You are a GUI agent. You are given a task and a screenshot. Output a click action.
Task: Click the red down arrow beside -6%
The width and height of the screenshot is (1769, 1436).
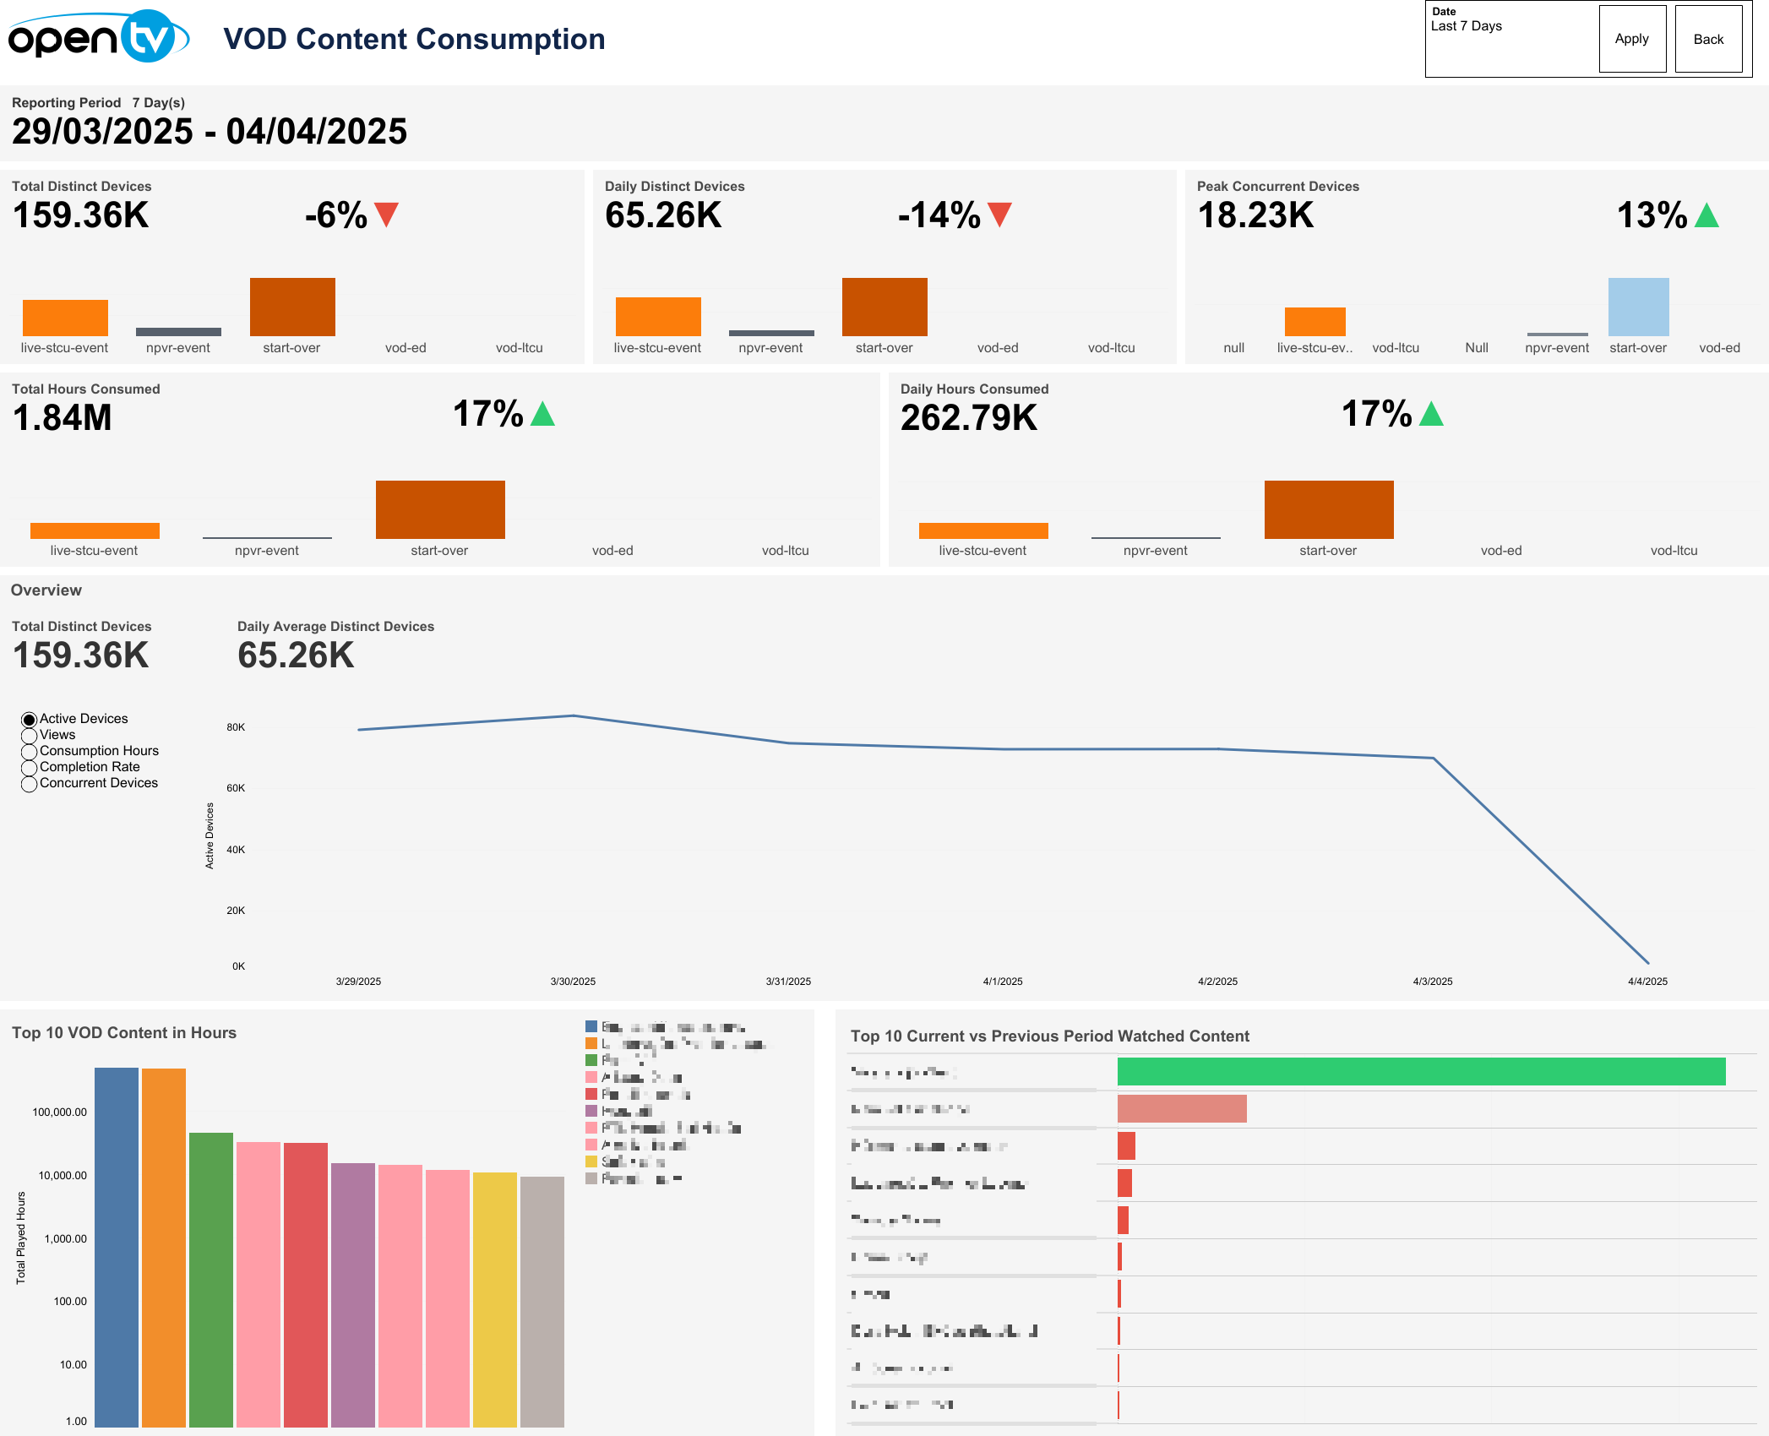point(386,214)
